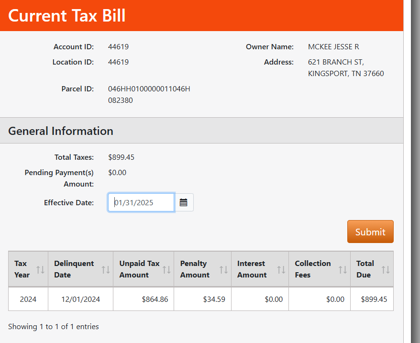
Task: Click the General Information section header
Action: pyautogui.click(x=61, y=131)
